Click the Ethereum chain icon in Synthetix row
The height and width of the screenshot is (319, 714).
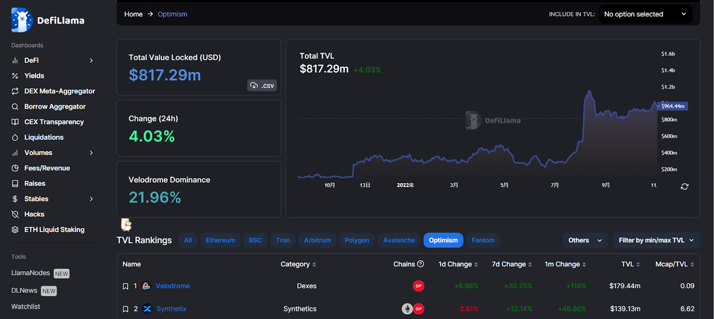[x=407, y=309]
